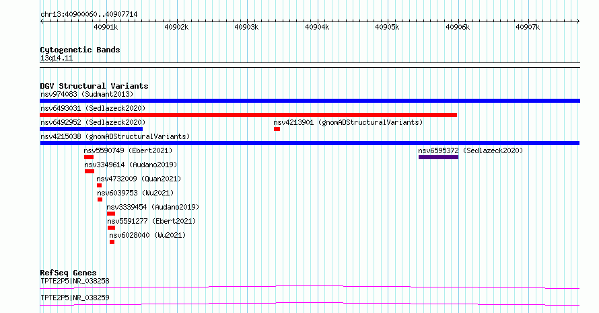The image size is (599, 313).
Task: Click the red nsv6028040 marker
Action: [112, 242]
